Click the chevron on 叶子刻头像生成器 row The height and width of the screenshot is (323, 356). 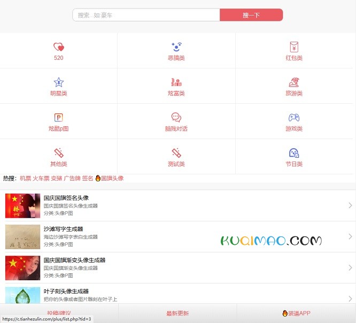click(350, 299)
